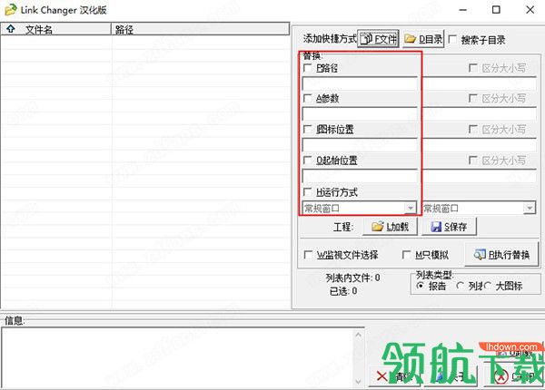Click the Link Changer title bar app icon
Viewport: 545px width, 390px height.
click(x=10, y=10)
